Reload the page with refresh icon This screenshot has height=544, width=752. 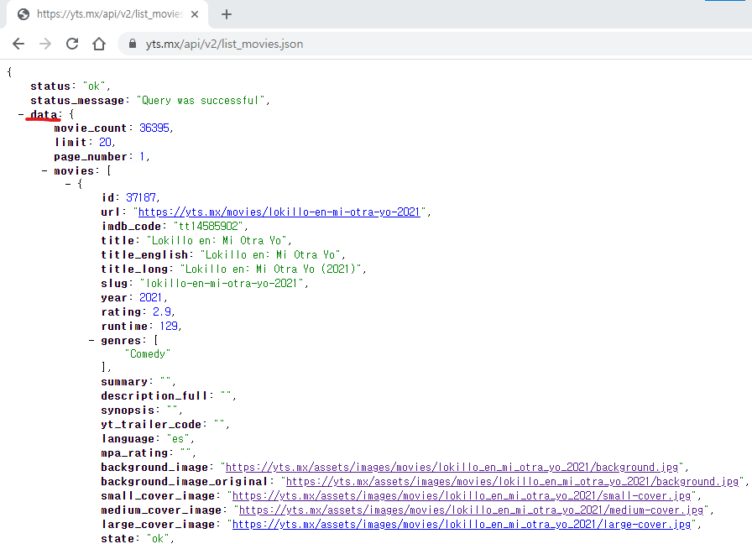(x=72, y=44)
